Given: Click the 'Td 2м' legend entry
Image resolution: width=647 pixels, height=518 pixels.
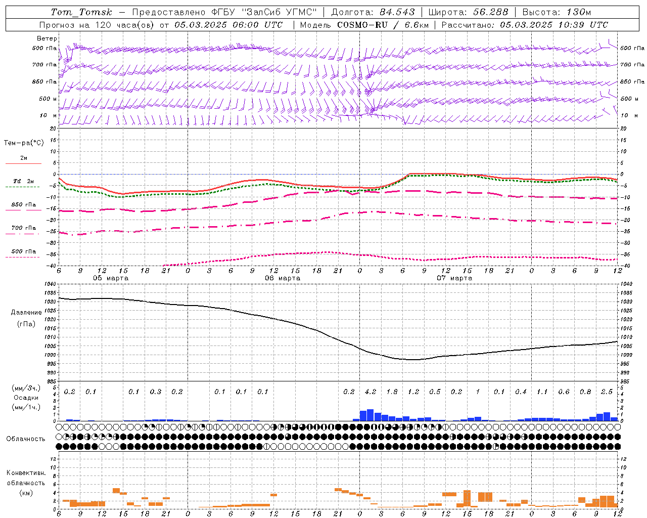Looking at the screenshot, I should tap(23, 181).
